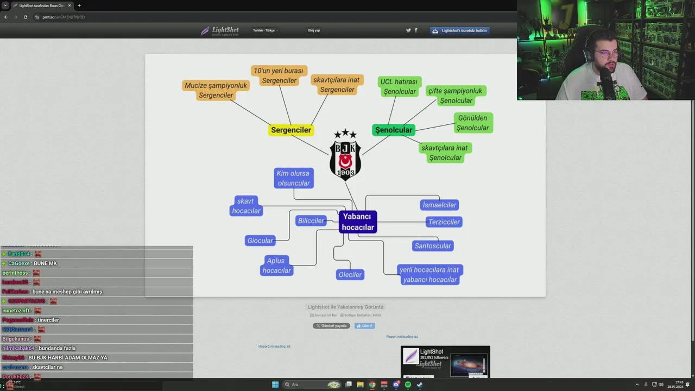Click kötüye kullanım bildir link
Viewport: 695px width, 391px height.
click(361, 315)
